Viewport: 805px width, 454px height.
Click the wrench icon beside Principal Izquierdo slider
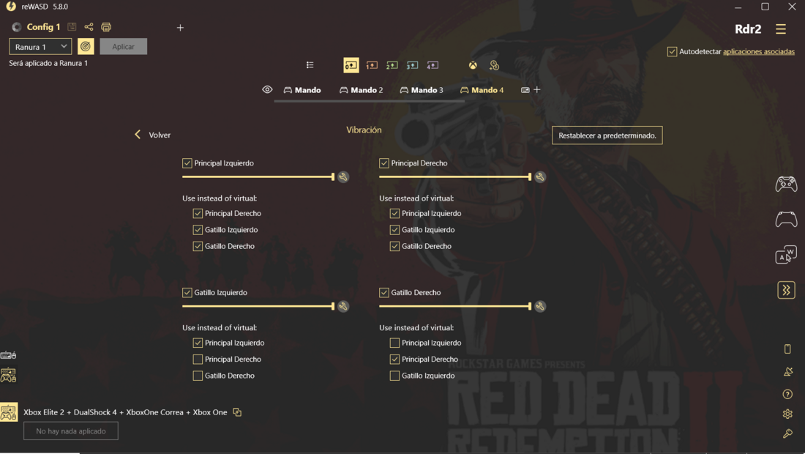tap(343, 177)
